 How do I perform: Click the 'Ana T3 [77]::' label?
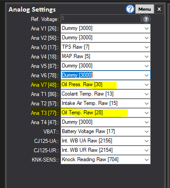click(45, 113)
